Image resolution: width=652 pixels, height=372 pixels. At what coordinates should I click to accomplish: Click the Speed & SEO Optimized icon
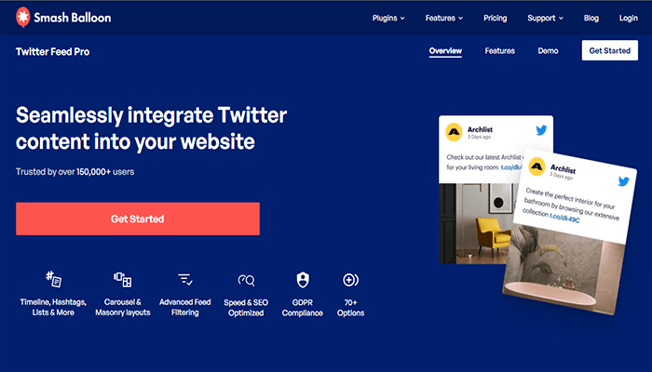(246, 280)
